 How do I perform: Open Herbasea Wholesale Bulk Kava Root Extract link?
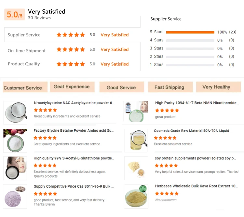coord(196,186)
